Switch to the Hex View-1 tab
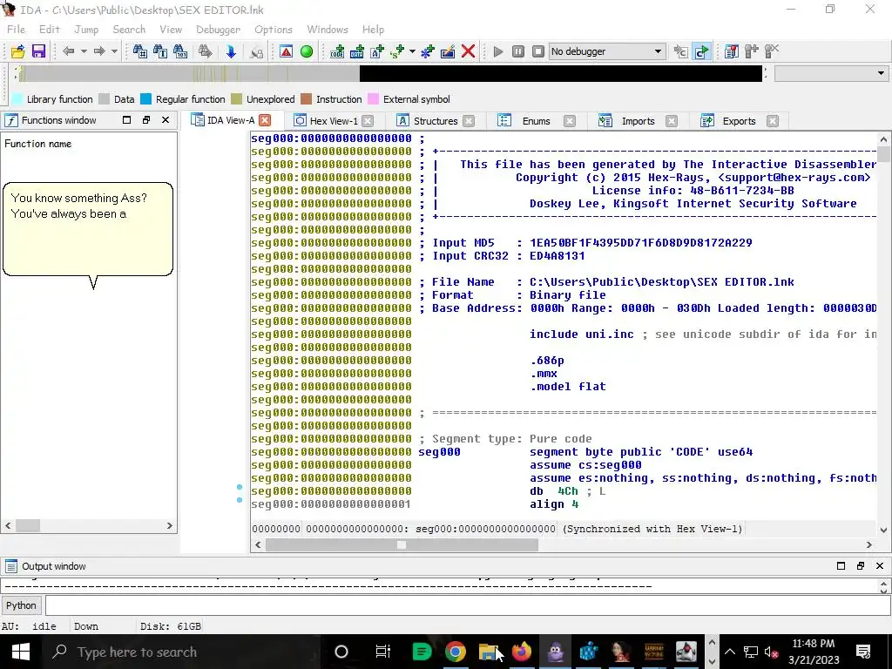The image size is (892, 669). (x=333, y=121)
